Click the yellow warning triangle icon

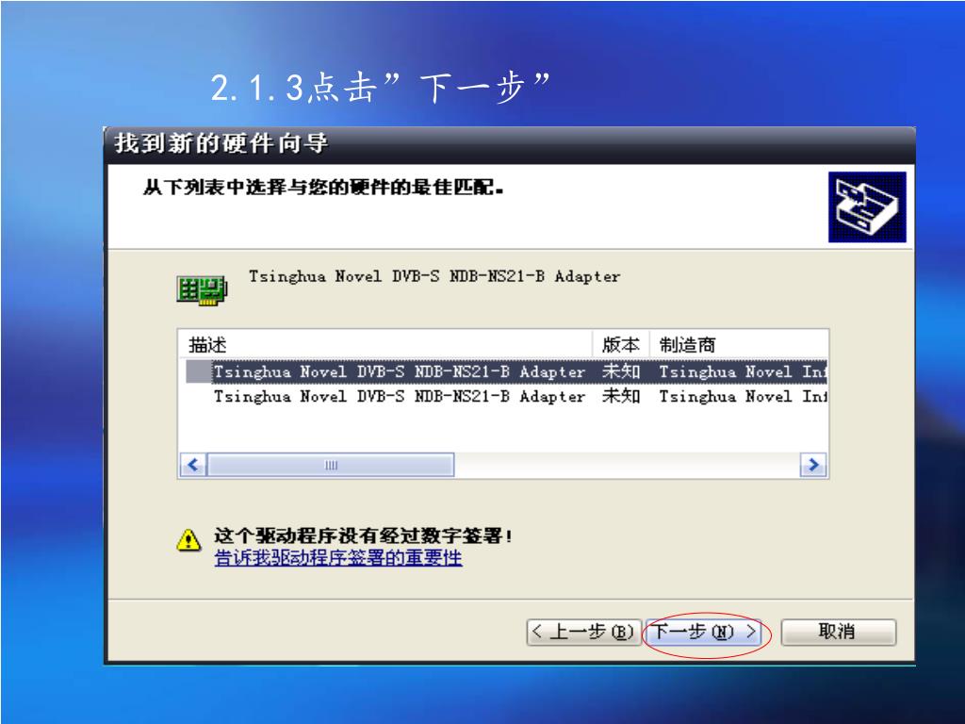188,540
